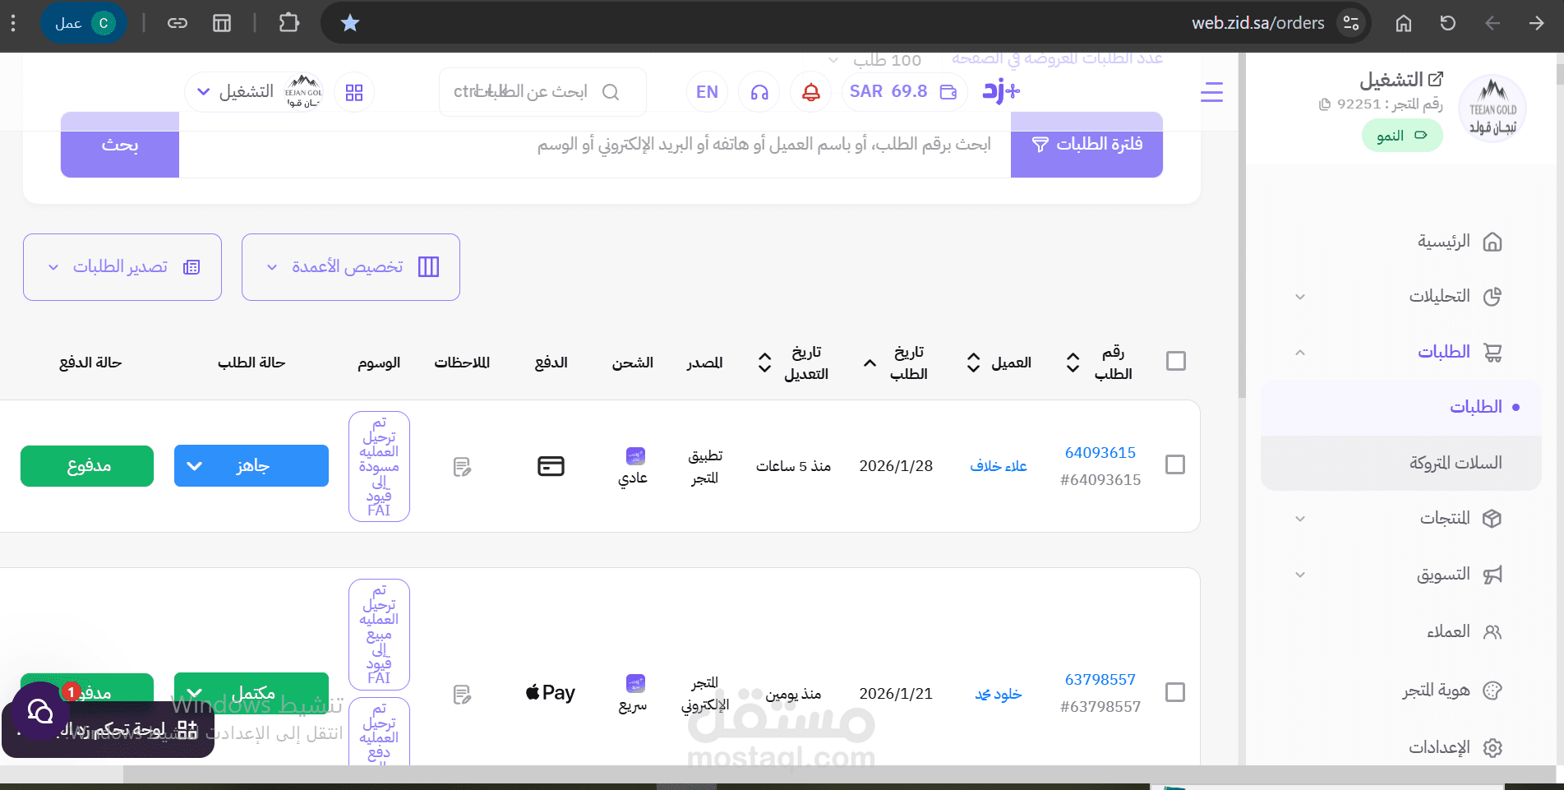This screenshot has height=790, width=1564.
Task: Open the Zid wallet showing SAR 69.8
Action: coord(902,91)
